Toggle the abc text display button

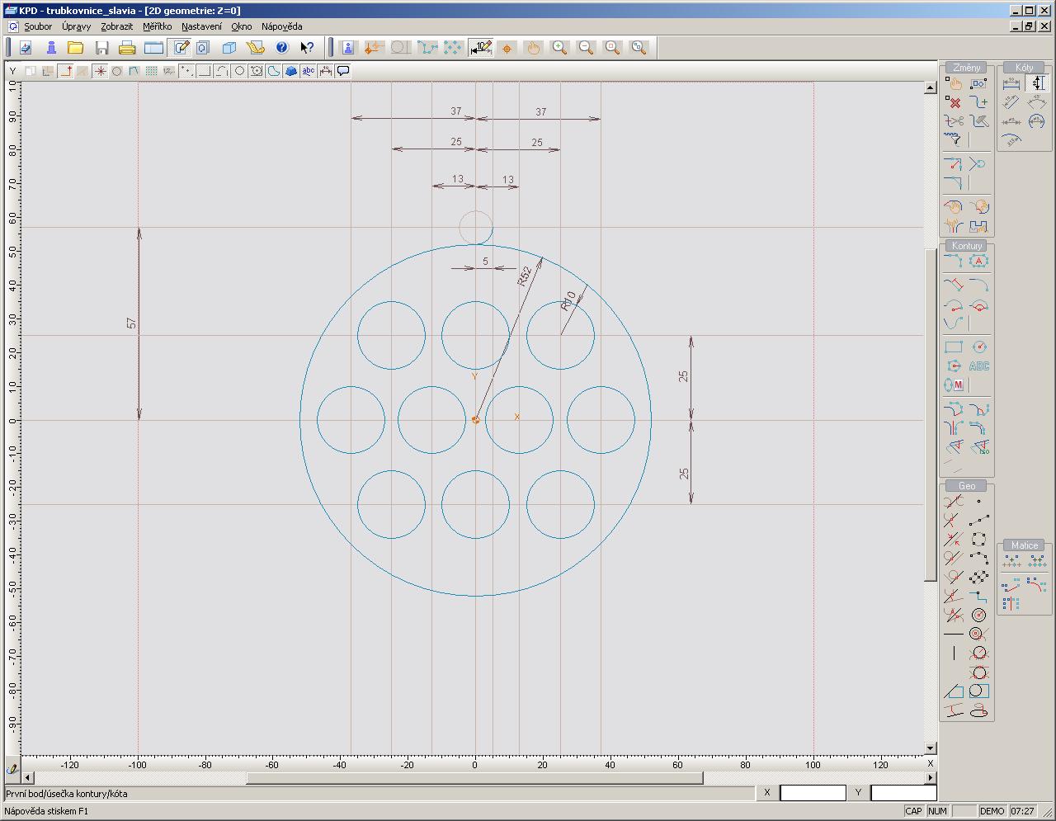point(308,71)
